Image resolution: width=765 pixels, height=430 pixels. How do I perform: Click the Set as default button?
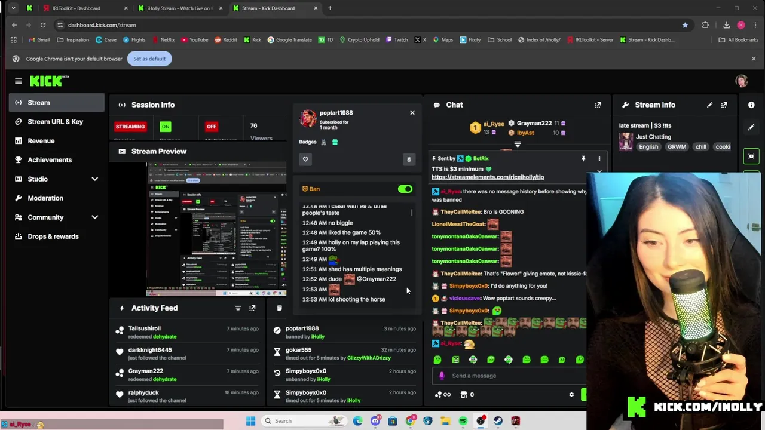[x=149, y=59]
